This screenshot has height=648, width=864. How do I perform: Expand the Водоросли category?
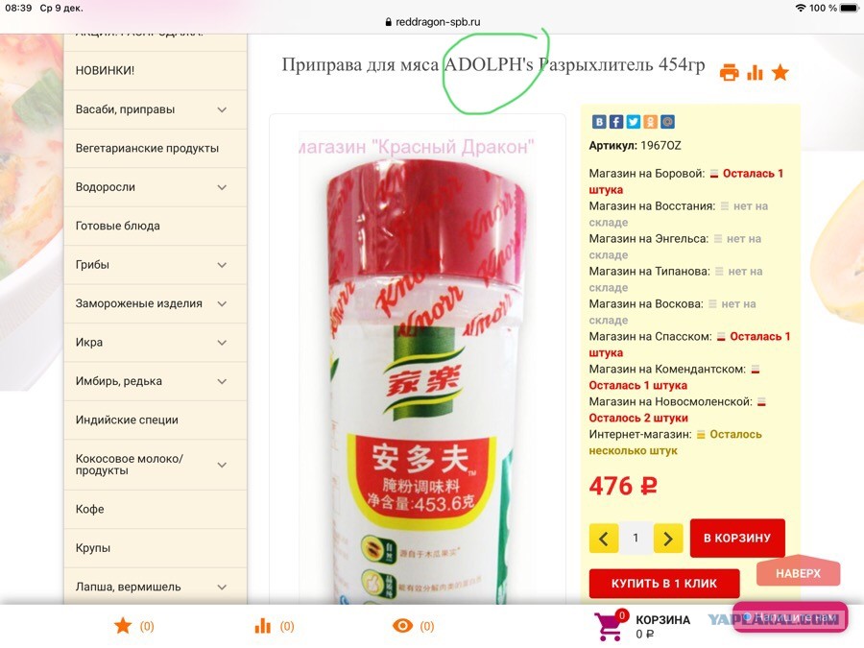[x=222, y=187]
